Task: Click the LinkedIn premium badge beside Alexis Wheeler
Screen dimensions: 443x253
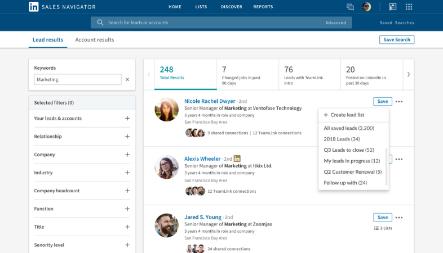Action: [237, 159]
